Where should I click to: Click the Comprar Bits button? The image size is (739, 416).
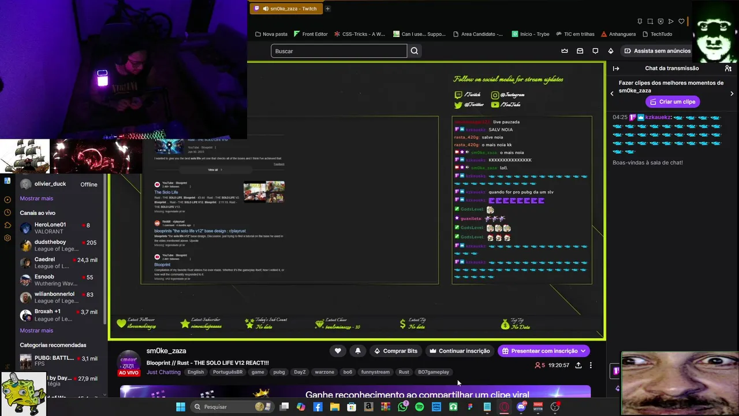click(395, 351)
